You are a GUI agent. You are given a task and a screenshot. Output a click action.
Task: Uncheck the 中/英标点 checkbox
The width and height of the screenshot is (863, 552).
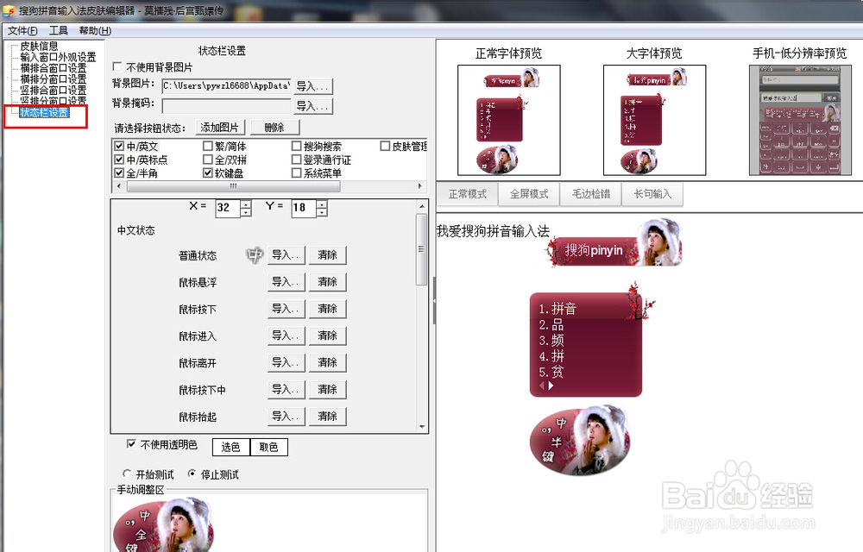click(119, 160)
